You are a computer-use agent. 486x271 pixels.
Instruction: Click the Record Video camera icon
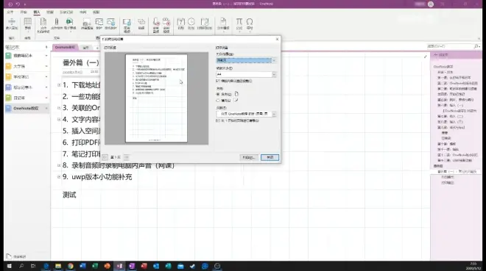pos(166,25)
